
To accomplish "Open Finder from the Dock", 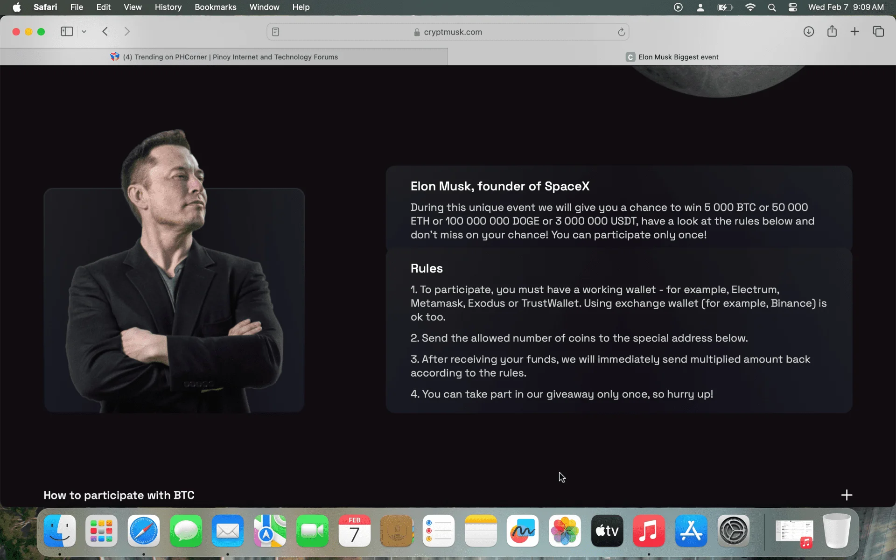I will coord(60,531).
